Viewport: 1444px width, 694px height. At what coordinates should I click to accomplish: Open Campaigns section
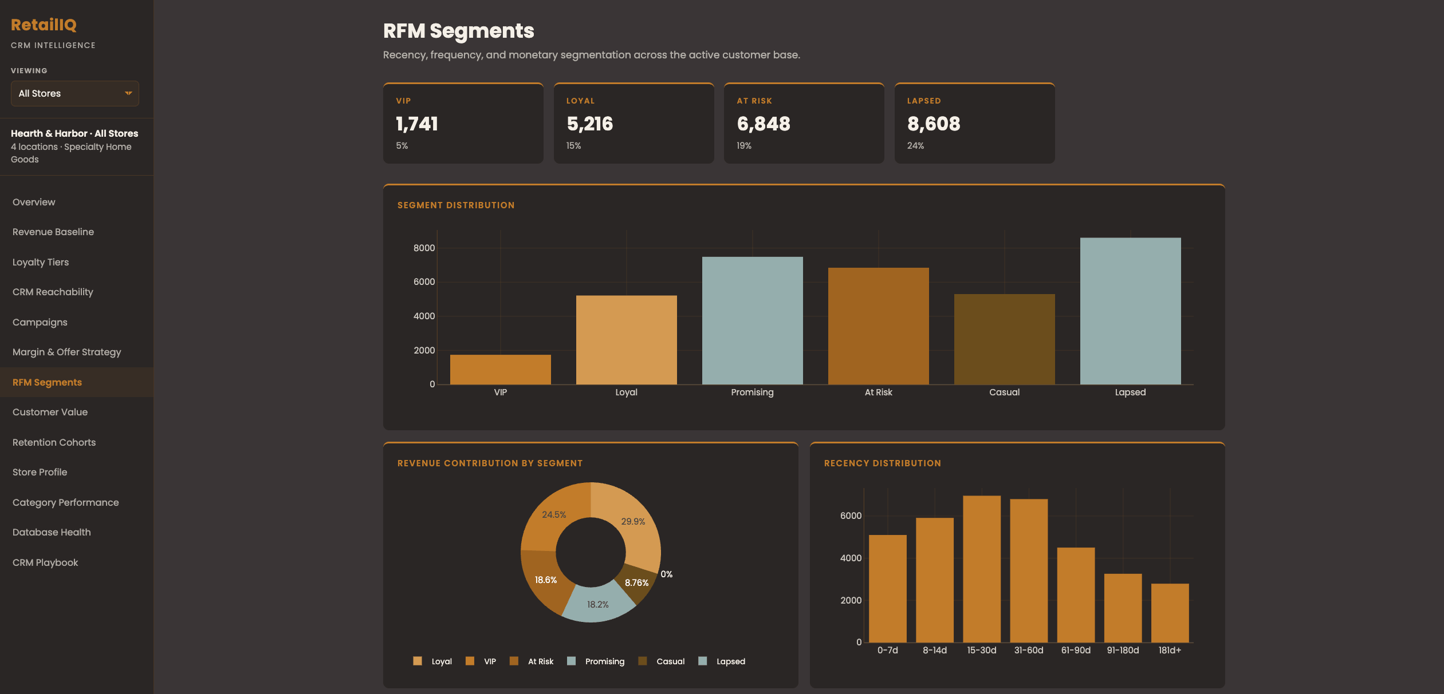77,322
